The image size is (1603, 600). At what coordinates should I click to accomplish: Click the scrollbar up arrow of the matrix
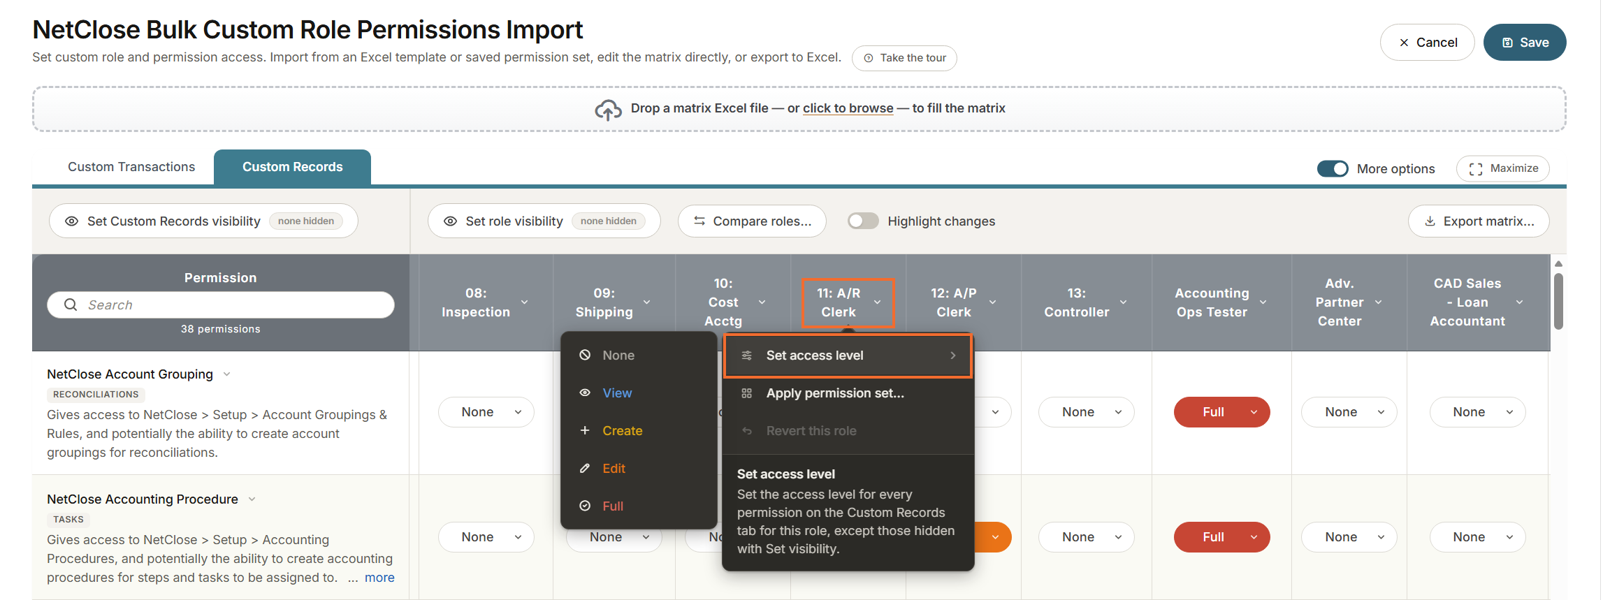(x=1558, y=264)
